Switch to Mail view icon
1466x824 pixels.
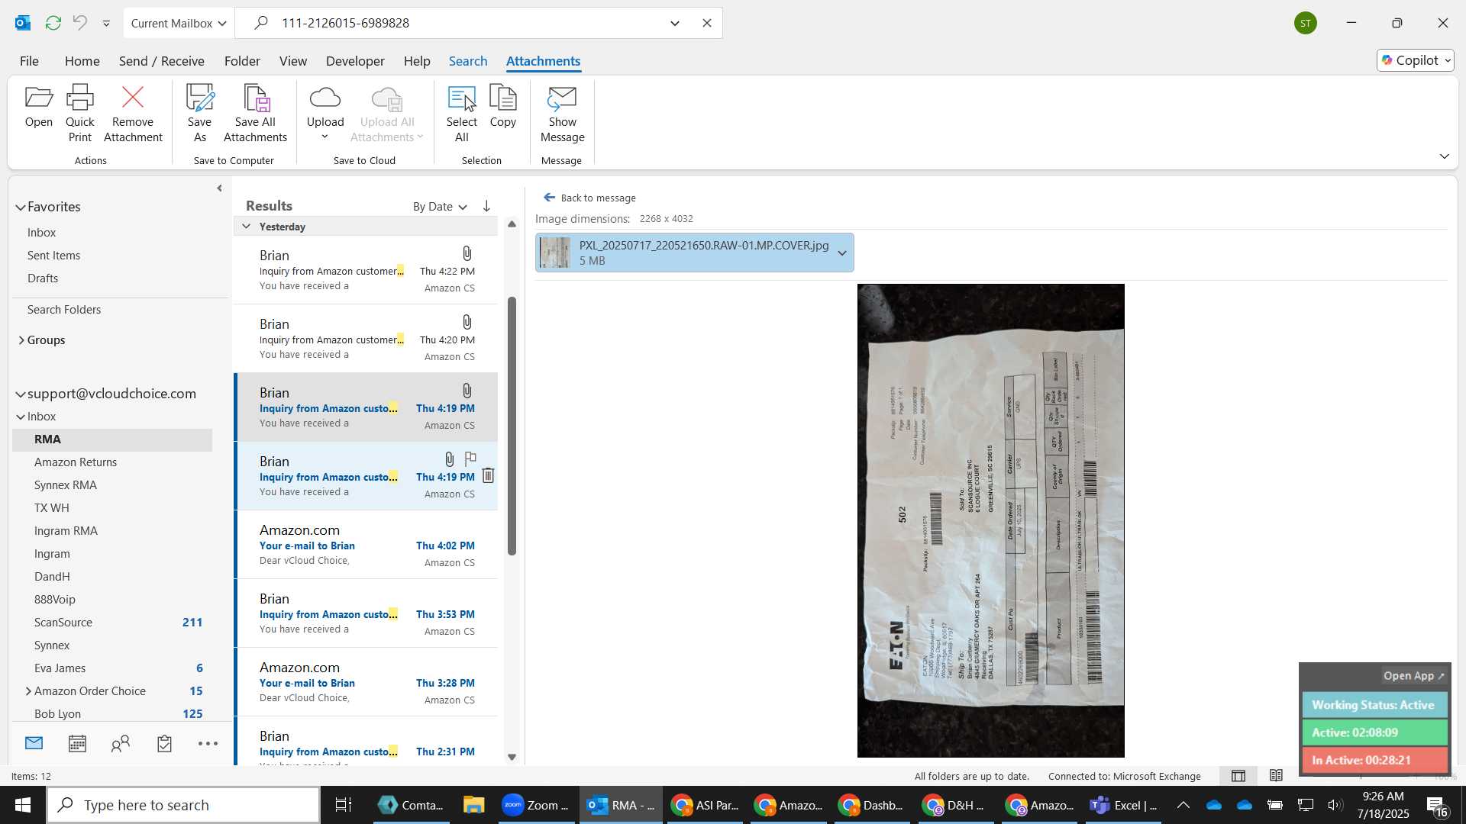pyautogui.click(x=34, y=743)
